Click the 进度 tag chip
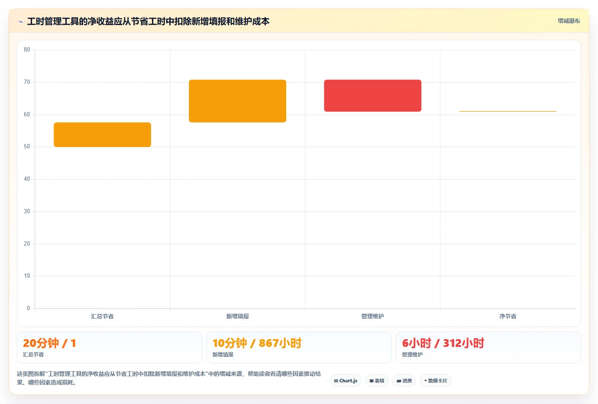 click(x=404, y=381)
